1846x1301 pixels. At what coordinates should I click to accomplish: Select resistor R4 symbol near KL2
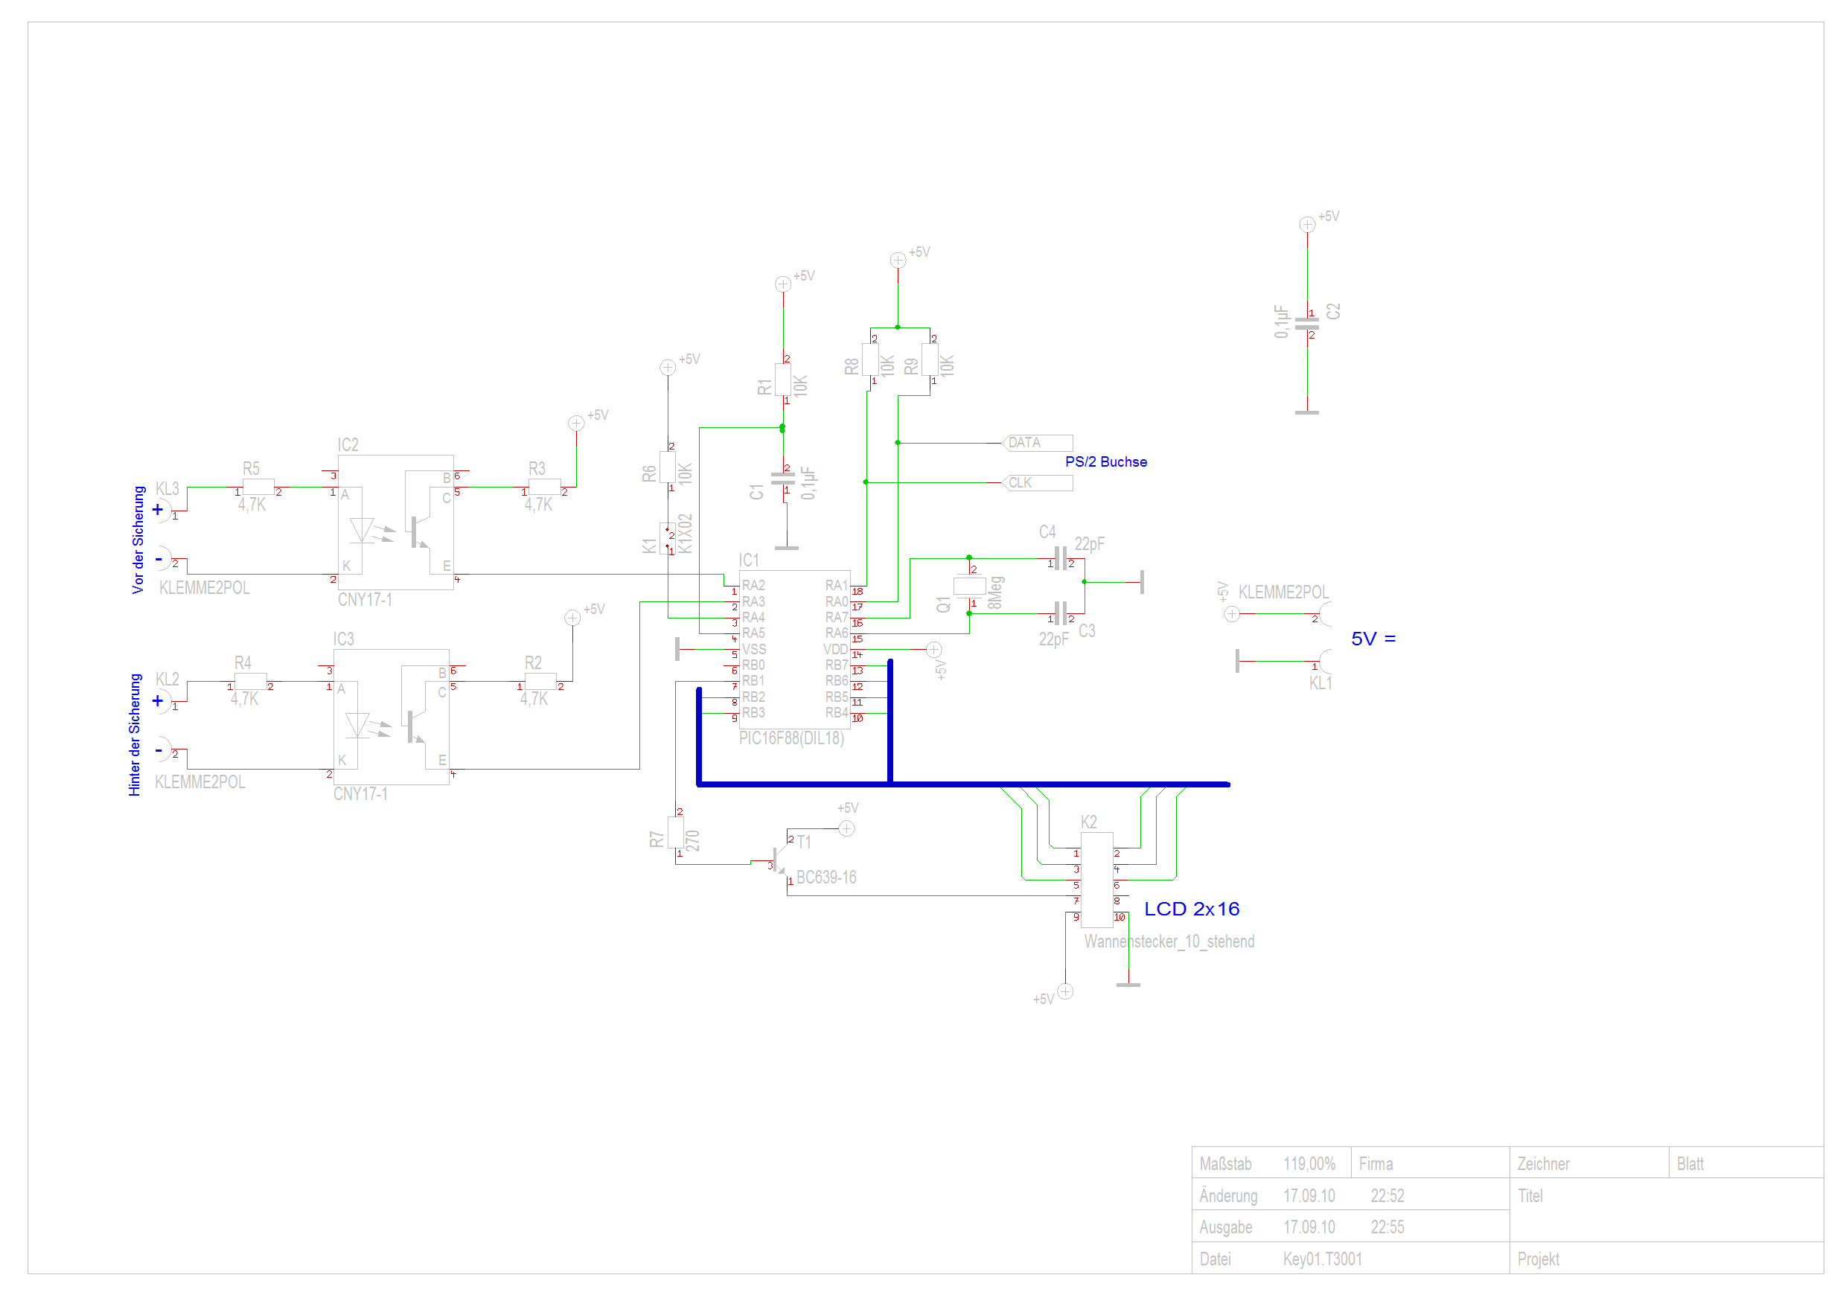point(250,681)
